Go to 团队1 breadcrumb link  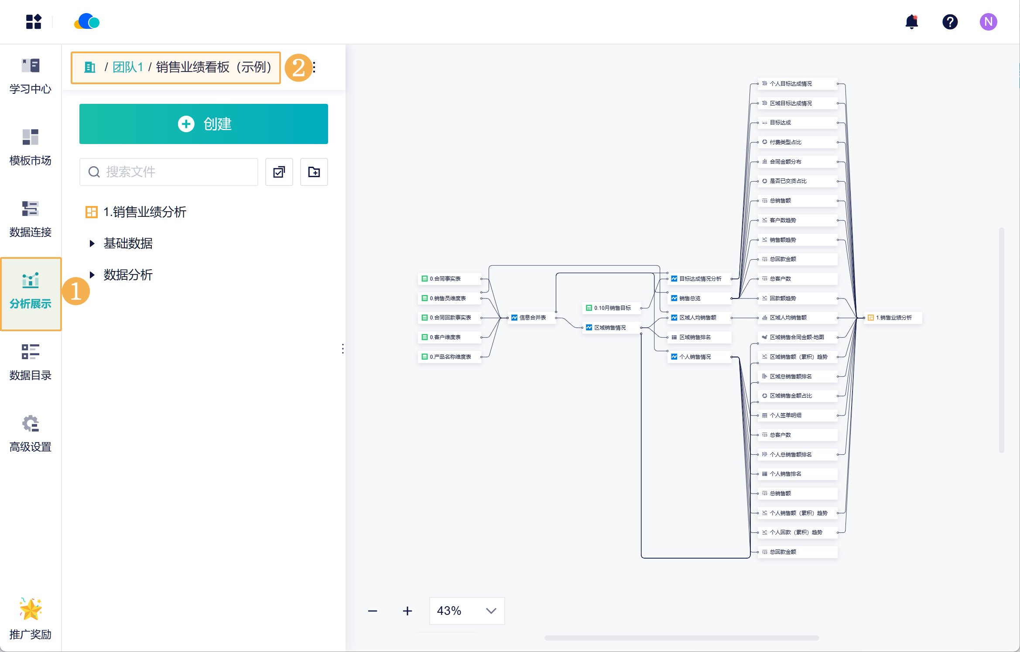(128, 67)
